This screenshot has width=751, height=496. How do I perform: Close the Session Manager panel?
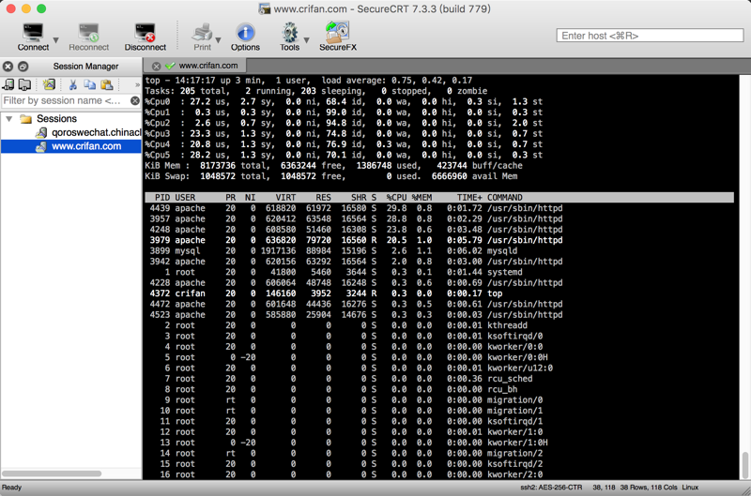(8, 67)
